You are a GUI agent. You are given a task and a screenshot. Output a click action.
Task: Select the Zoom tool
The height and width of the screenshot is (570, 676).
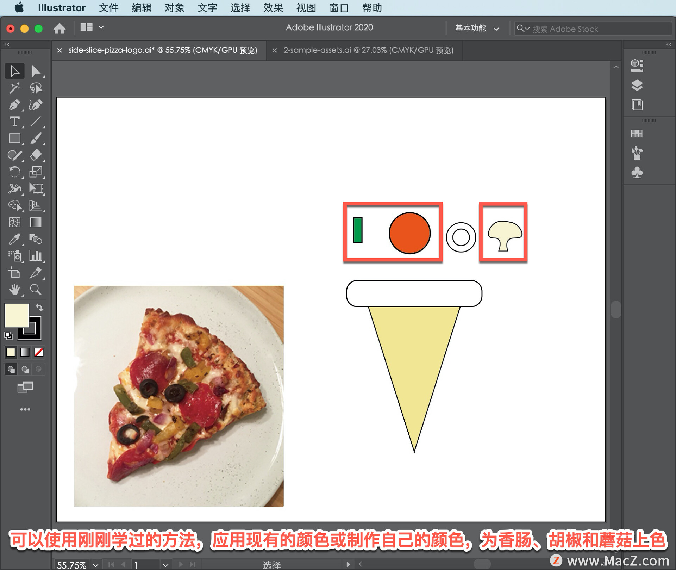[36, 290]
